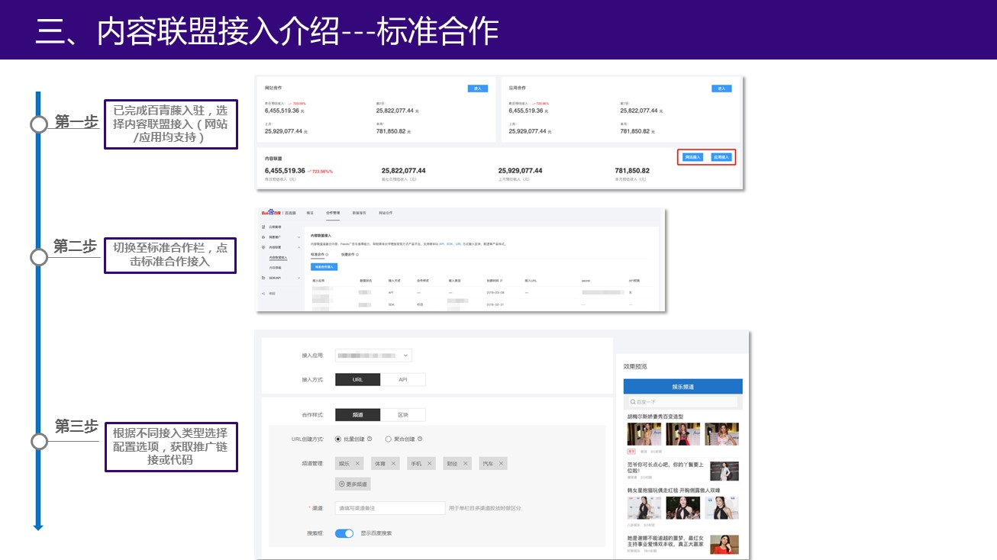Open article 胡梅尔斯娇妻秀百变造型

pos(655,417)
